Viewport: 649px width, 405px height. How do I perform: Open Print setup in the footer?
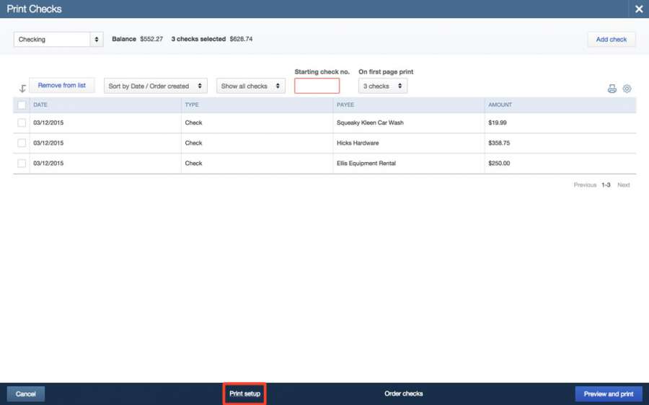pos(244,394)
